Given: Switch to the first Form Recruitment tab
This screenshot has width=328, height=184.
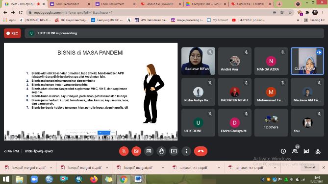Looking at the screenshot, I should (70, 4).
